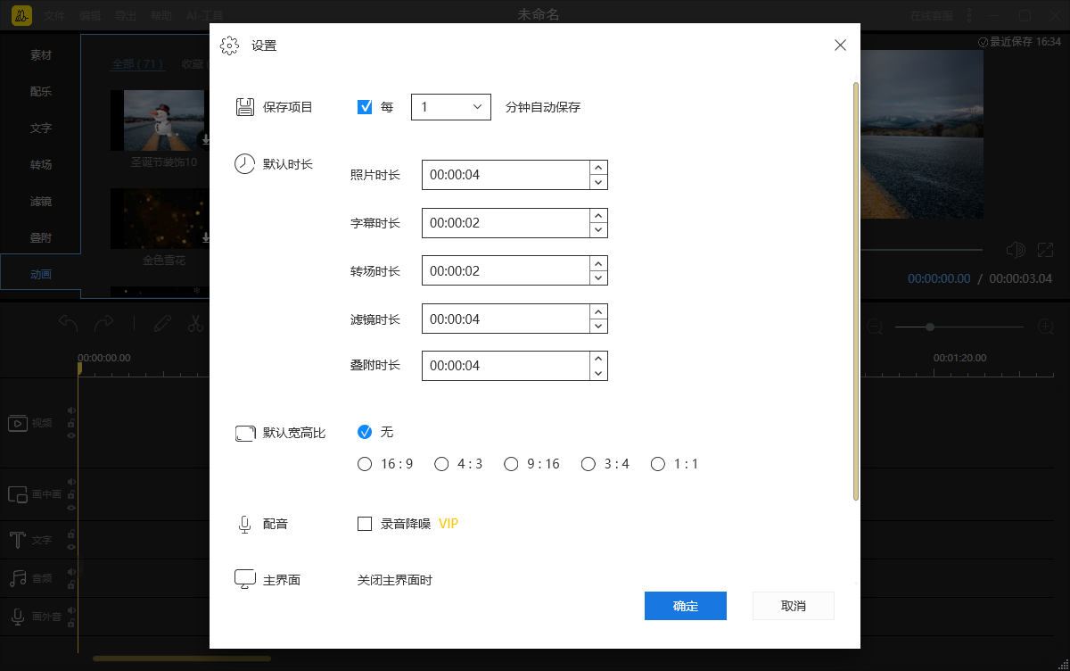Open the auto-save minutes dropdown
Image resolution: width=1070 pixels, height=671 pixels.
478,106
